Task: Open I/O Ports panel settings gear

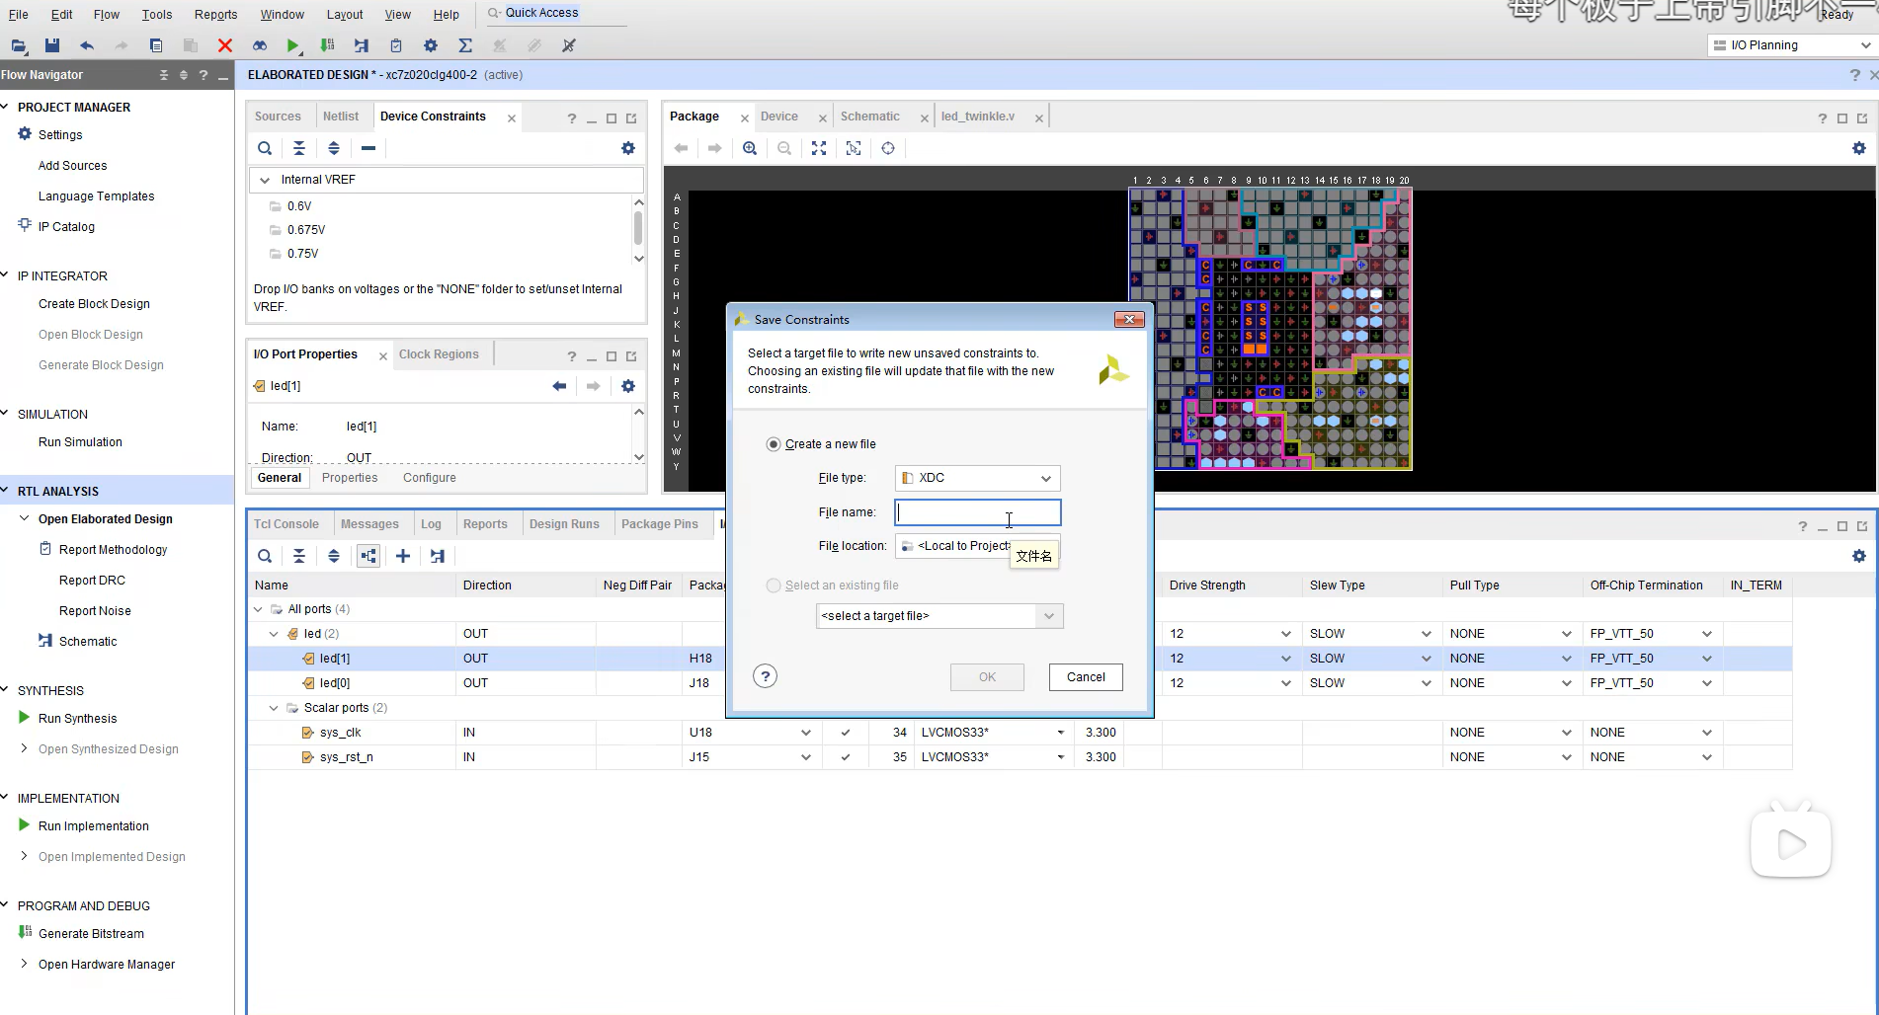Action: 1859,556
